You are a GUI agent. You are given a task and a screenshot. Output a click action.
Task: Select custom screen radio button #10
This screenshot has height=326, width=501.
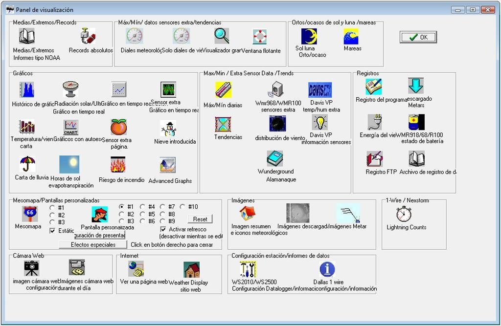182,207
